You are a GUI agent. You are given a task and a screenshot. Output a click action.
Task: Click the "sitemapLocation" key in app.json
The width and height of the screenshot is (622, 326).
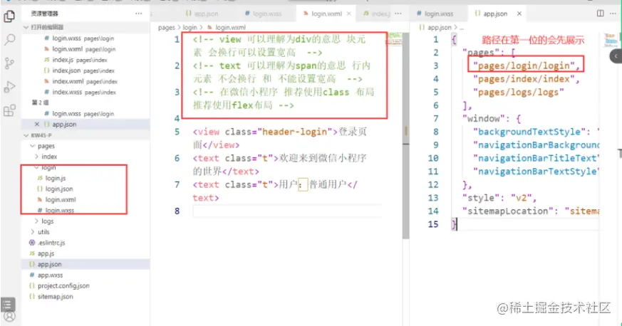(507, 211)
